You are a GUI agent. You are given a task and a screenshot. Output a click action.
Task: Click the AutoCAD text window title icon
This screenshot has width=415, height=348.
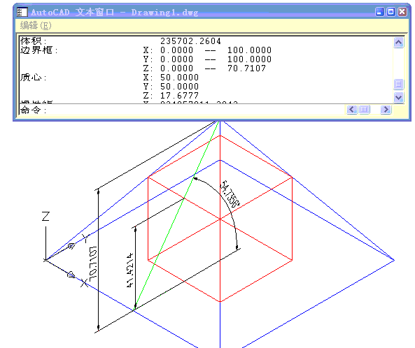22,12
